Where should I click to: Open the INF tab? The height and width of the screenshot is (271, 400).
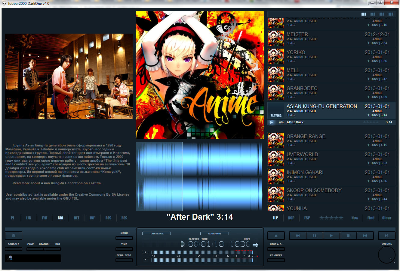coord(92,218)
